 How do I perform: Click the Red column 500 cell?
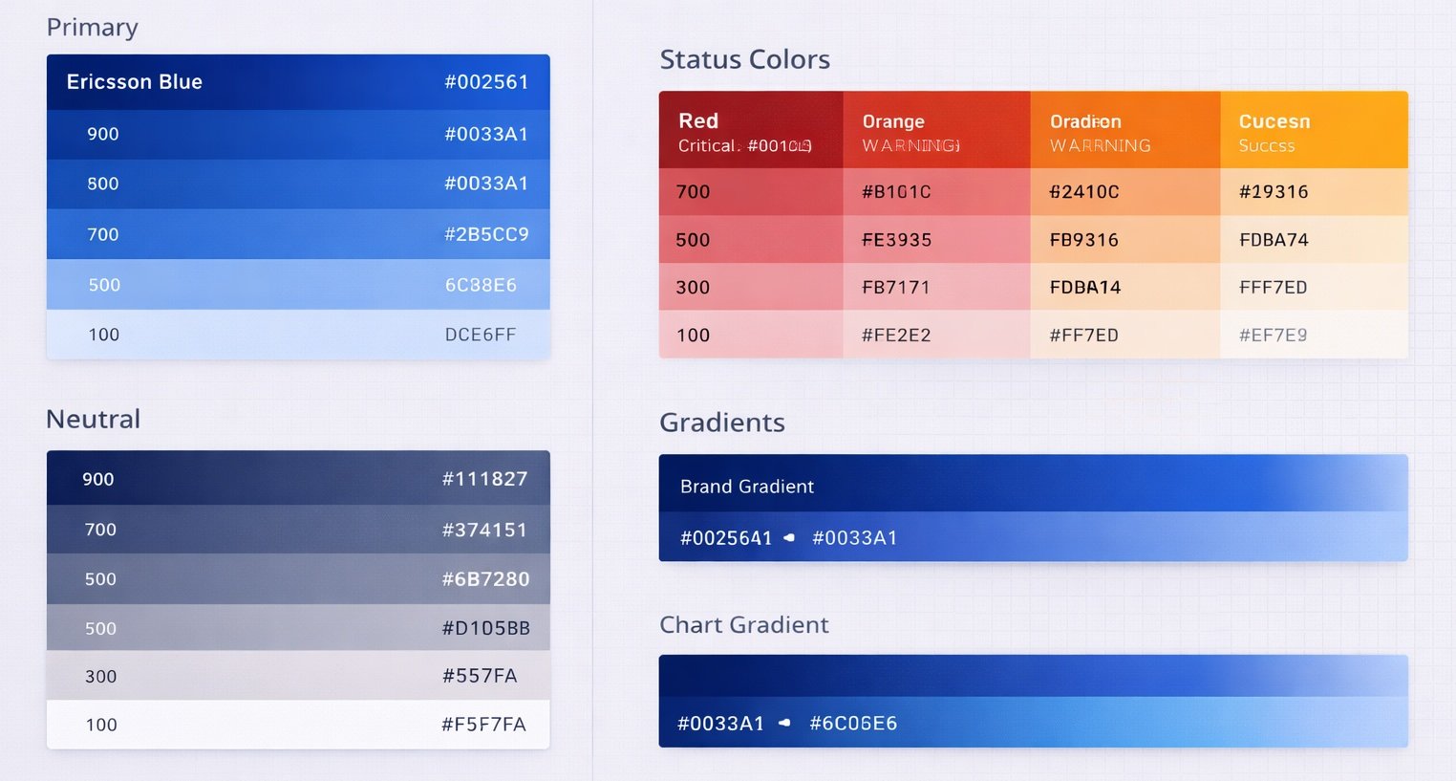[x=751, y=240]
